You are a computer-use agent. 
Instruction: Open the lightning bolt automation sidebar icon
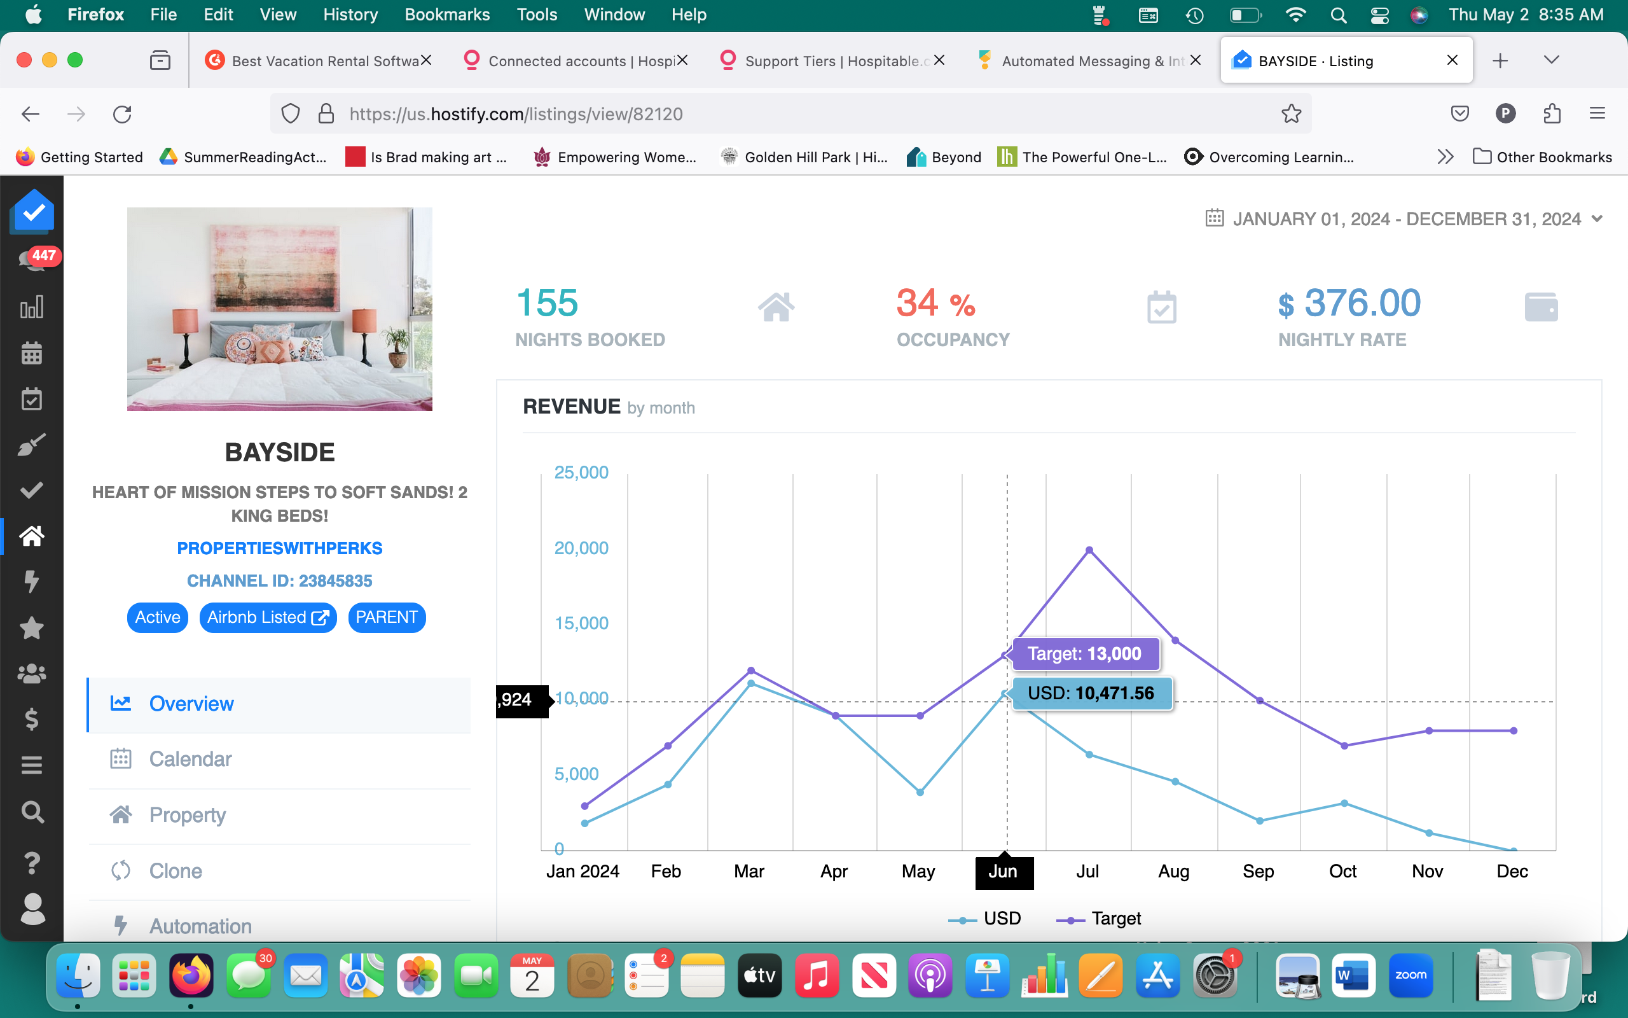pyautogui.click(x=32, y=581)
